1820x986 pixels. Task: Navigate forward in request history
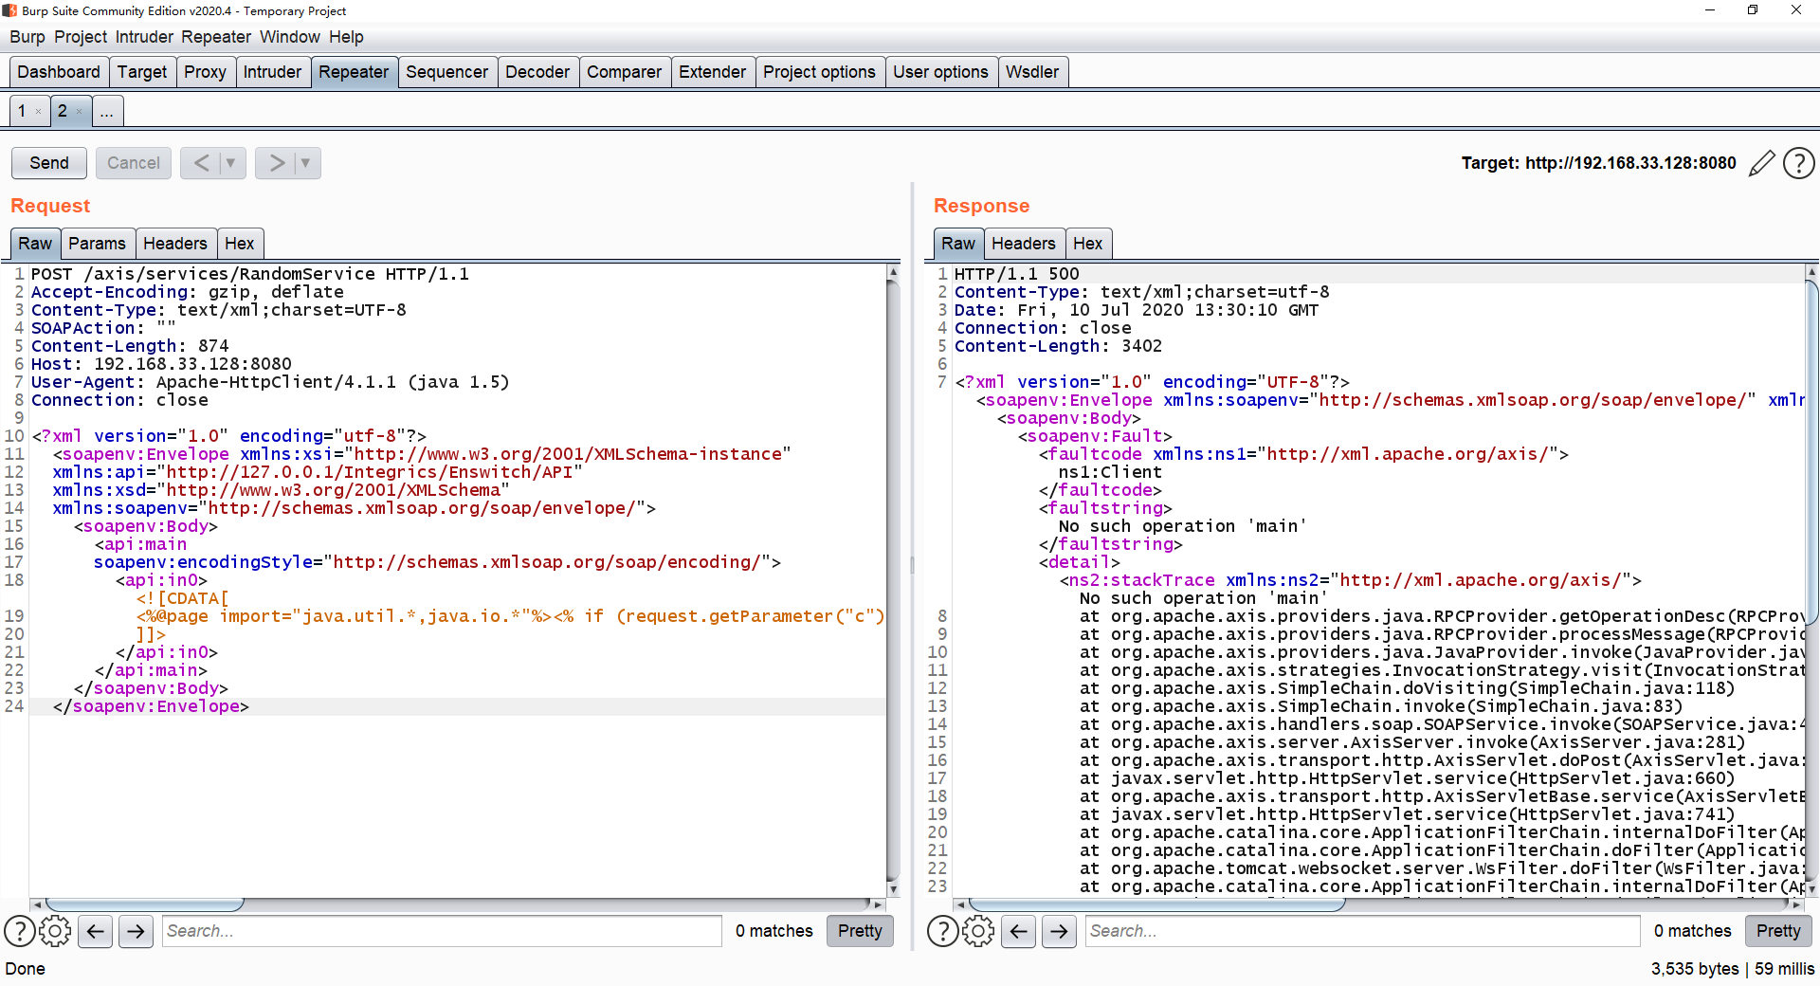pyautogui.click(x=276, y=163)
